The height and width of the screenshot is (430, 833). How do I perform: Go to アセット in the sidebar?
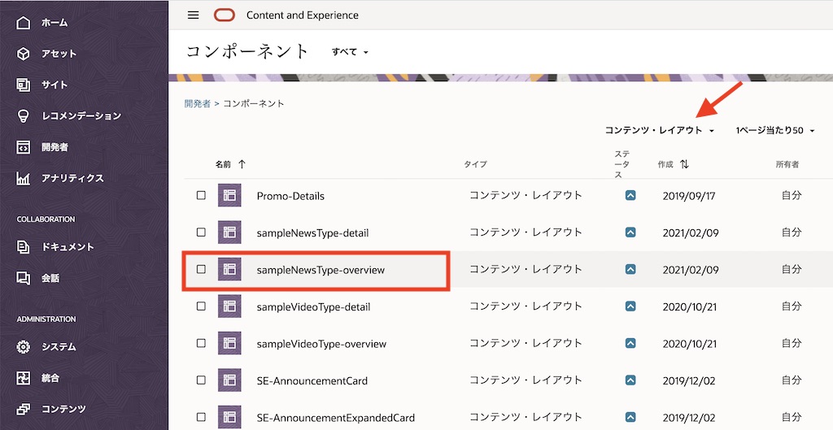pyautogui.click(x=59, y=54)
